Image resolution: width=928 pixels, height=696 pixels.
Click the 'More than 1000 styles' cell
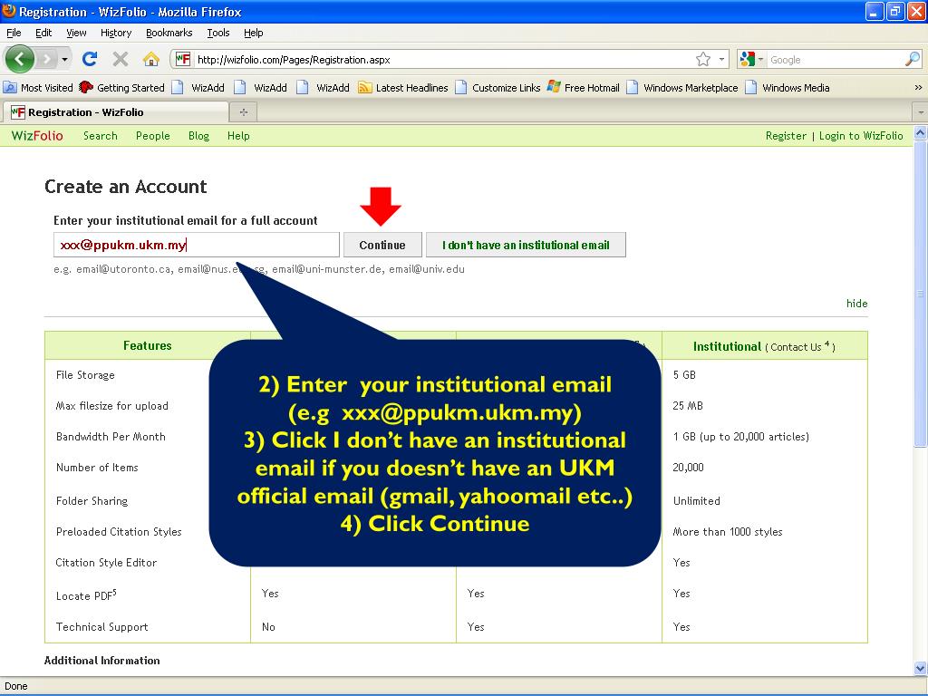tap(728, 531)
